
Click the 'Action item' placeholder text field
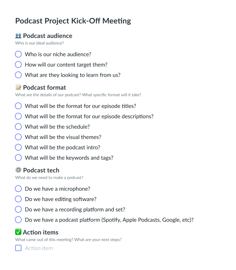(39, 248)
